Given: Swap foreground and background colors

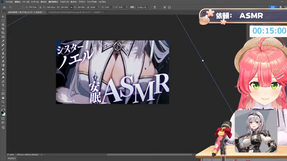Looking at the screenshot, I should coord(4,109).
